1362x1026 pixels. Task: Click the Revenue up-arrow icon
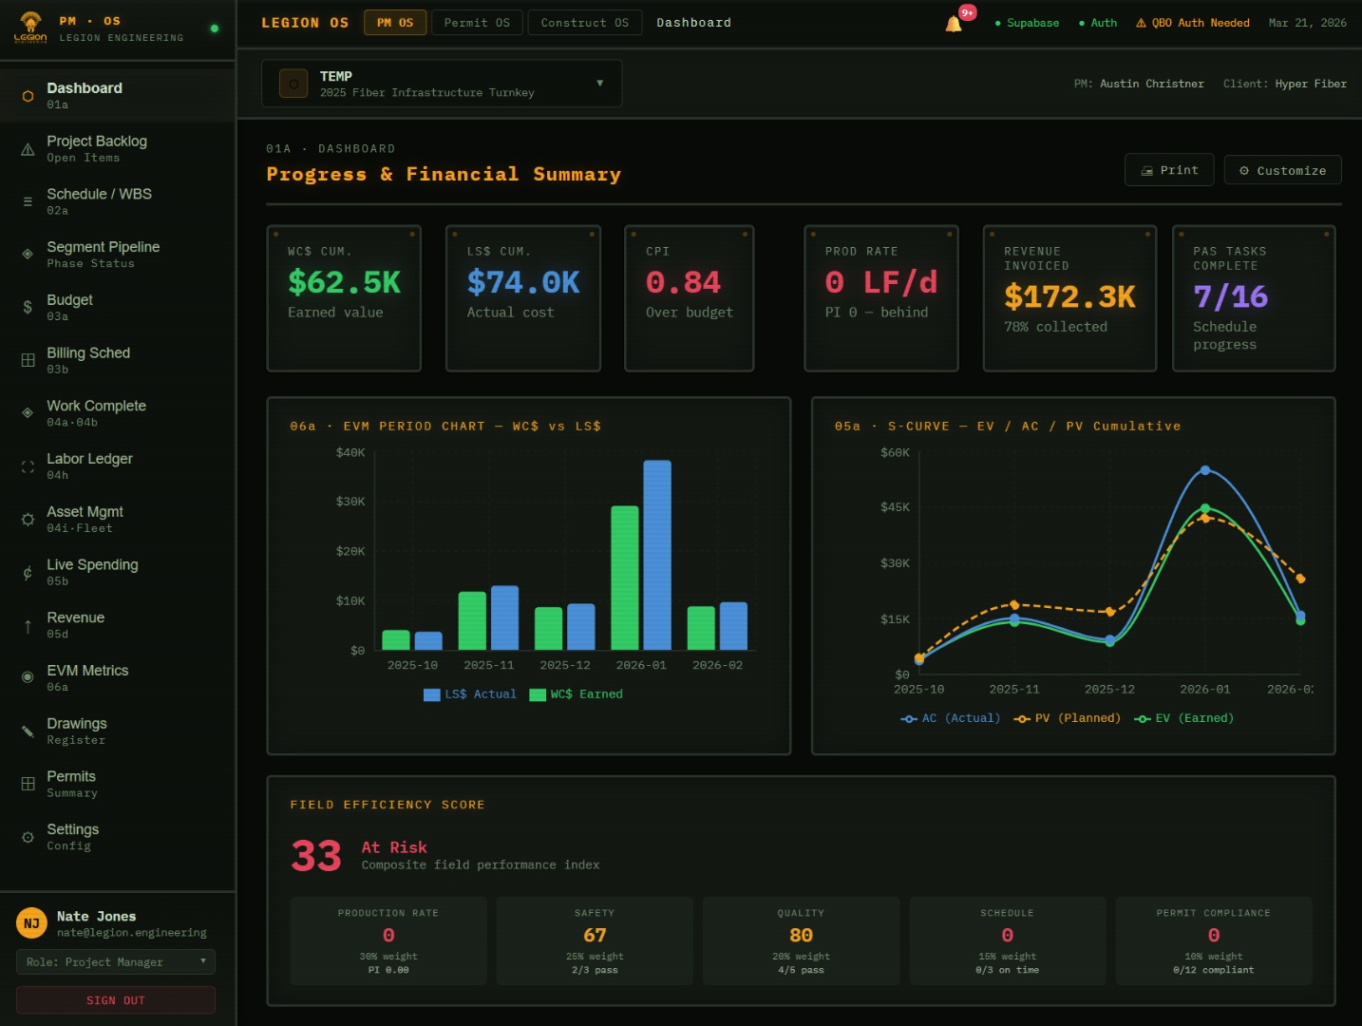(x=28, y=625)
